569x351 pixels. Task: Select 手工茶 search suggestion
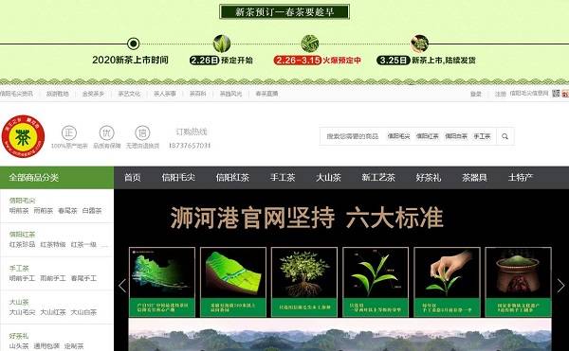point(482,136)
